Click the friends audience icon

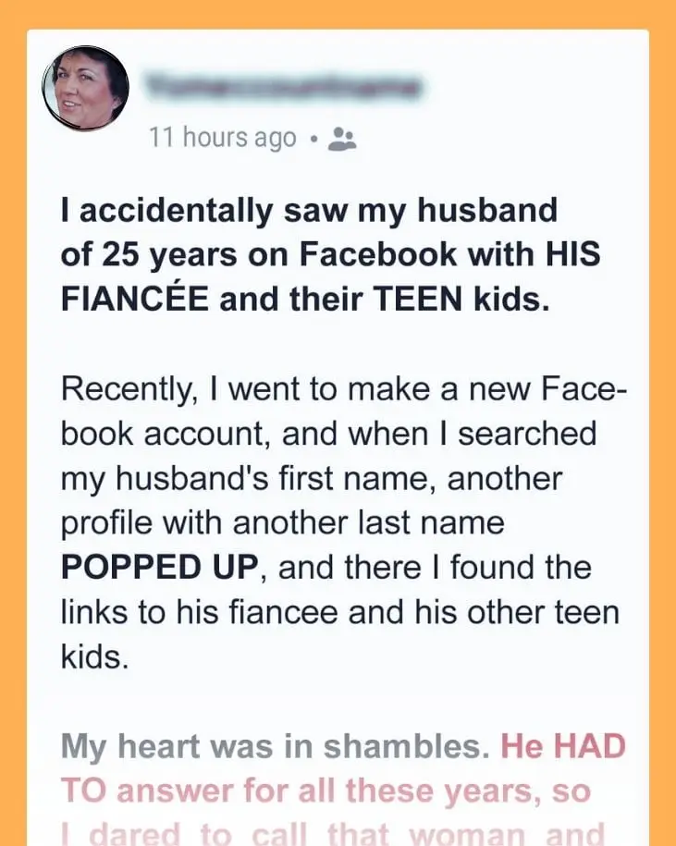(342, 140)
